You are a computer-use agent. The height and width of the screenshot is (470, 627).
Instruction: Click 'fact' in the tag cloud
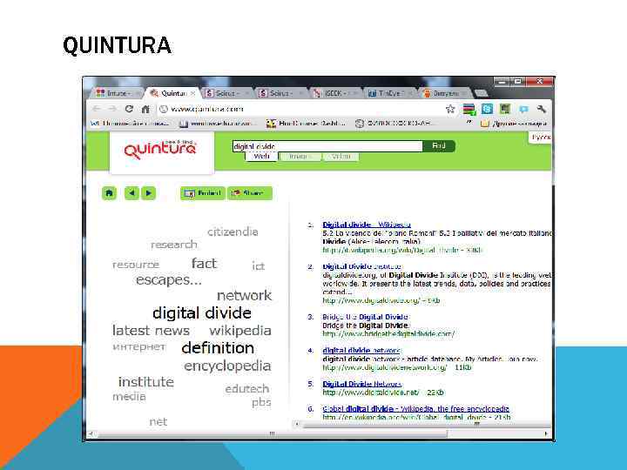click(204, 264)
